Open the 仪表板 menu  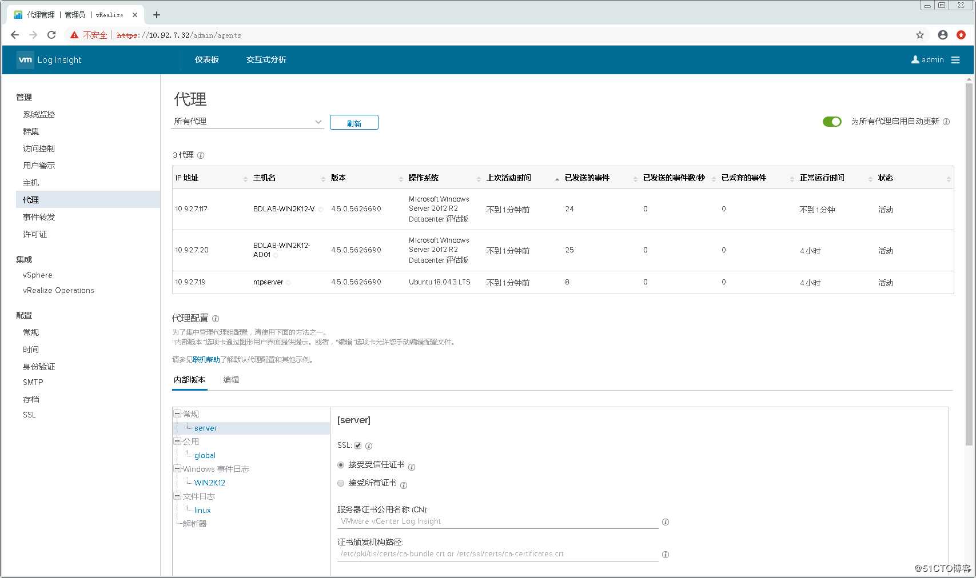pos(206,59)
